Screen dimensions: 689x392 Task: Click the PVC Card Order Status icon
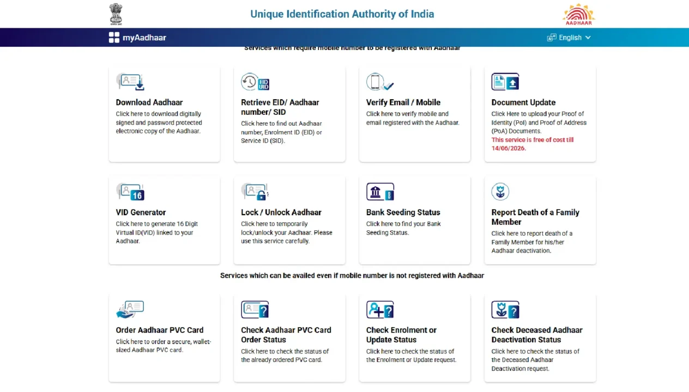pyautogui.click(x=255, y=310)
